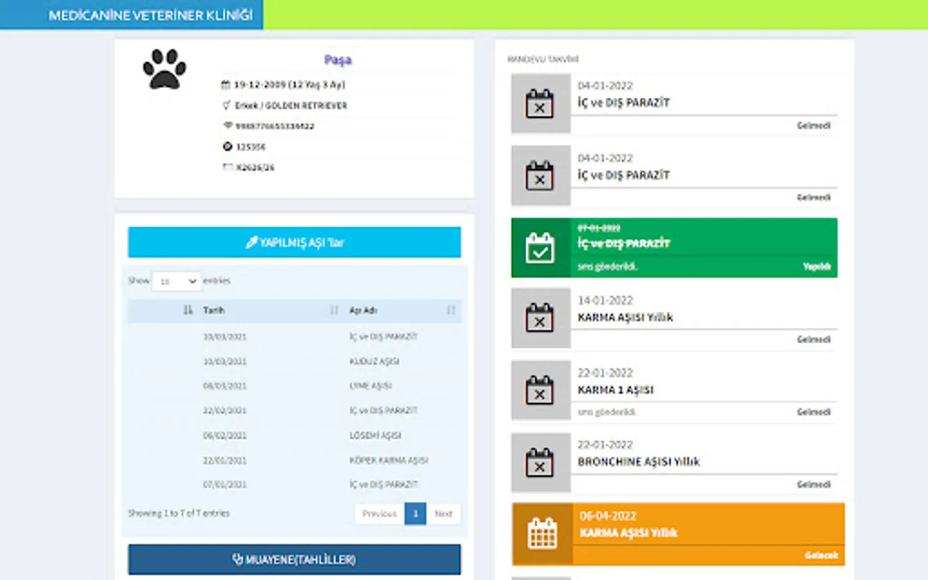This screenshot has width=928, height=580.
Task: Click the K2626/26 record number
Action: (255, 167)
